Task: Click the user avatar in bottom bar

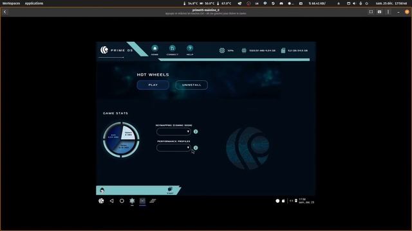Action: point(102,191)
